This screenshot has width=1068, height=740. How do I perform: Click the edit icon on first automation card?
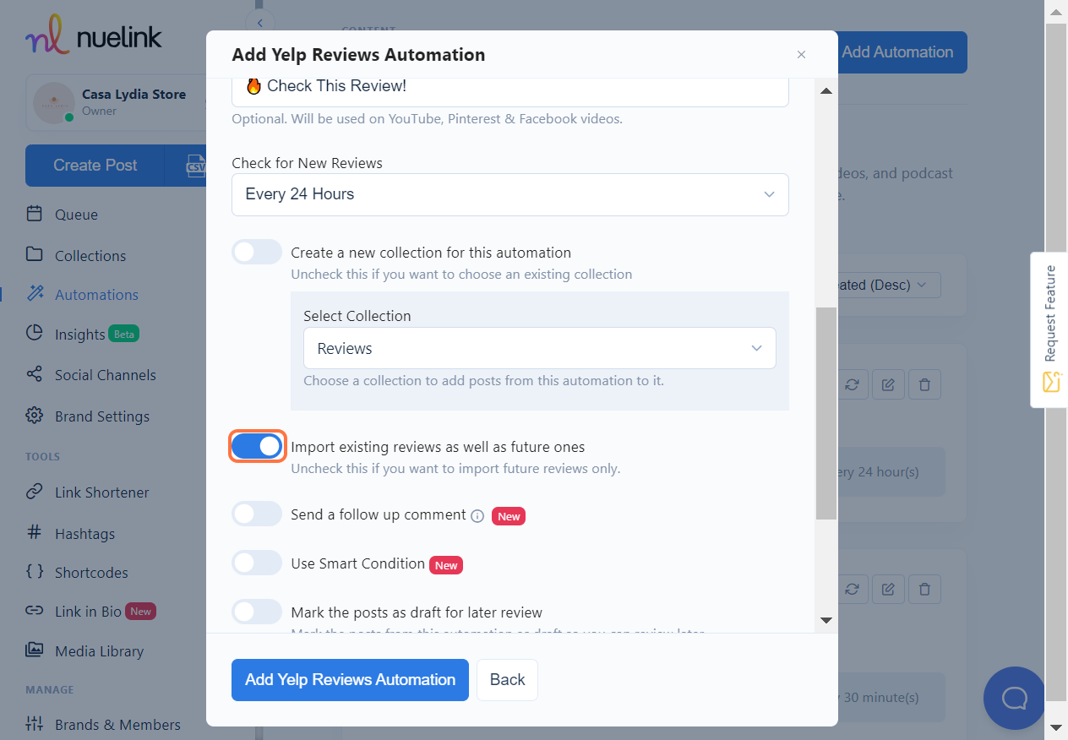(888, 384)
